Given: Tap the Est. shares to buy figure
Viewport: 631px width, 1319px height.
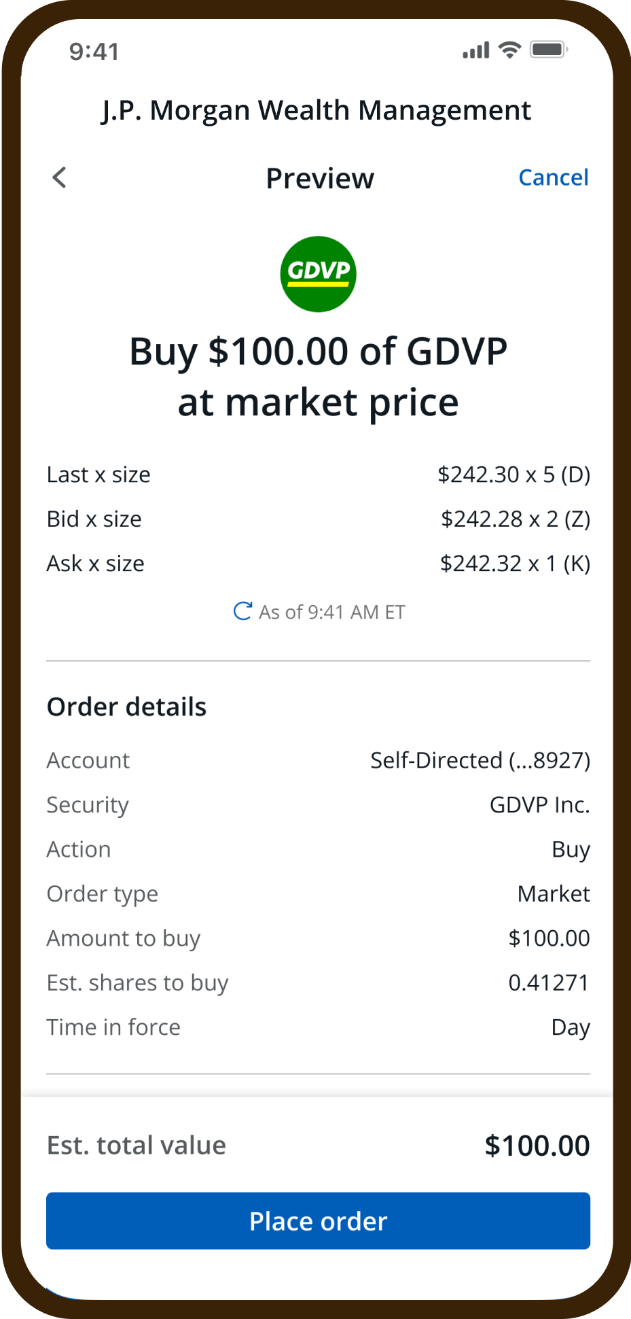Looking at the screenshot, I should coord(548,982).
